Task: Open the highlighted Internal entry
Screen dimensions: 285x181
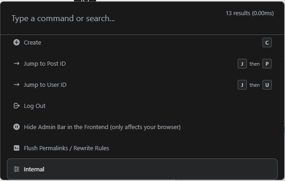Action: click(142, 169)
